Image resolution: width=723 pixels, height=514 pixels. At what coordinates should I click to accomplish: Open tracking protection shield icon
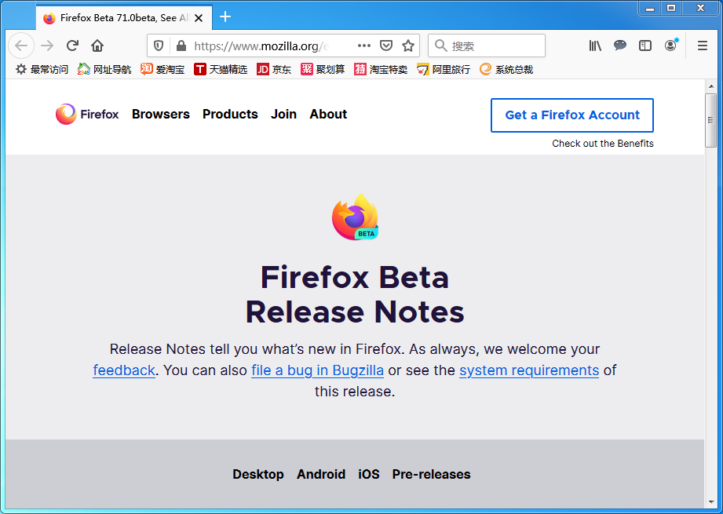pos(159,46)
